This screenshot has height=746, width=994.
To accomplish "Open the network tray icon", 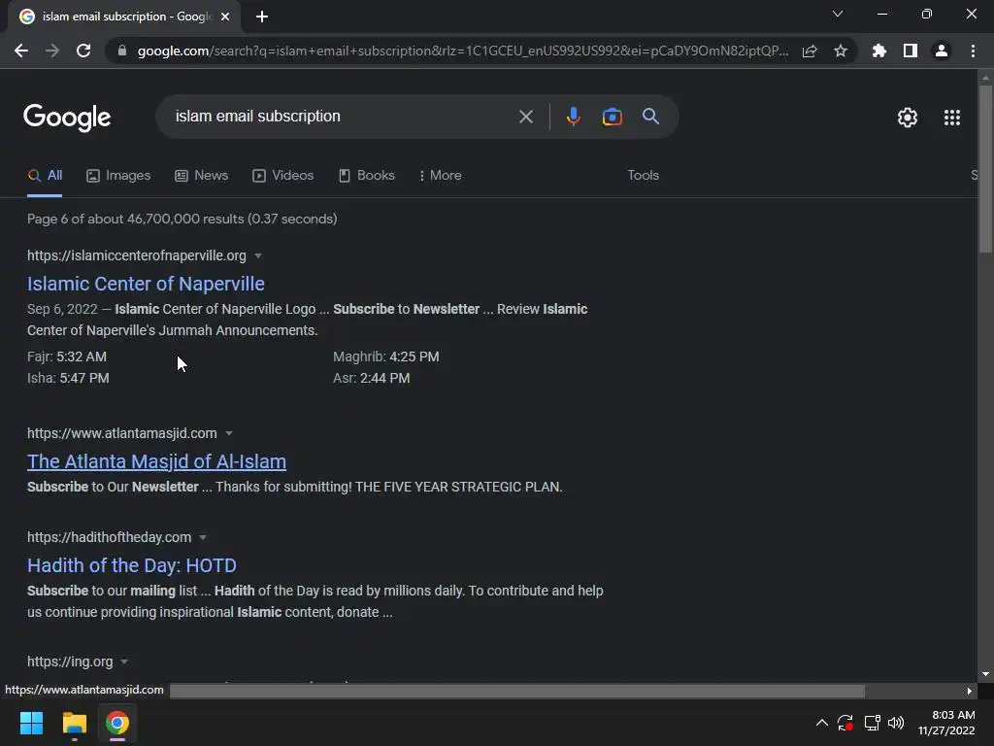I will pyautogui.click(x=873, y=723).
